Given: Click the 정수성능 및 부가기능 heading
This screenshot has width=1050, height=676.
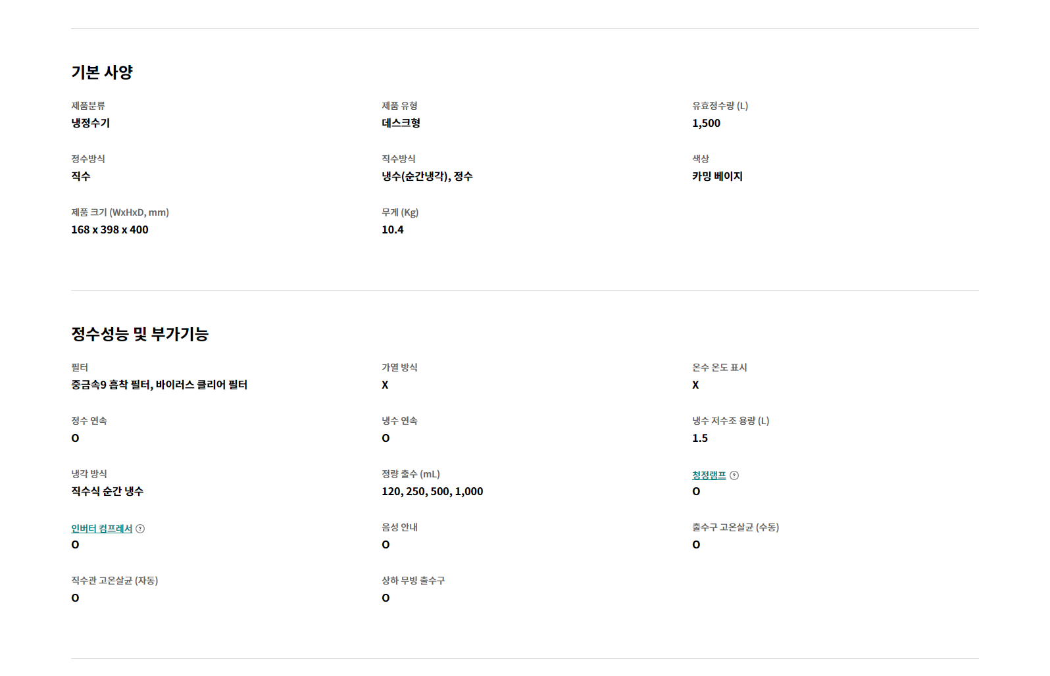Looking at the screenshot, I should 139,334.
